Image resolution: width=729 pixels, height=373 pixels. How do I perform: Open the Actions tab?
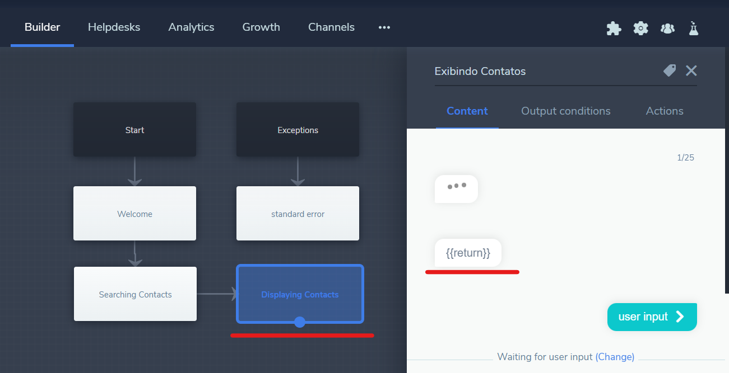(x=665, y=111)
